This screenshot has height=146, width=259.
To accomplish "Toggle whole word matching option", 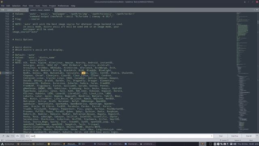I will click(x=13, y=136).
